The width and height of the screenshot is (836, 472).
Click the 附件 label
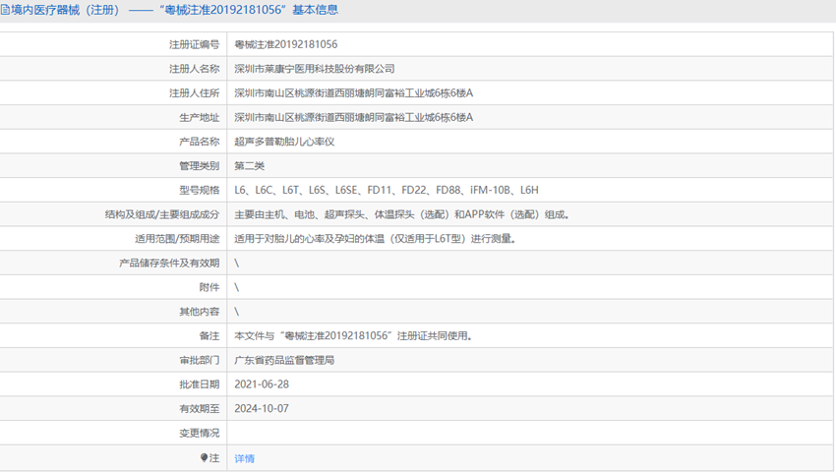(209, 287)
